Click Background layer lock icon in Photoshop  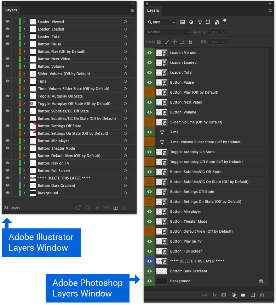point(261,281)
